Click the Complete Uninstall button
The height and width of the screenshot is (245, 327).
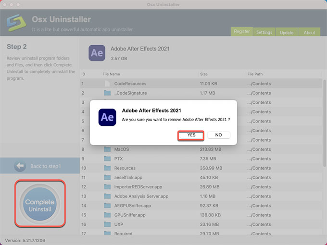click(40, 204)
